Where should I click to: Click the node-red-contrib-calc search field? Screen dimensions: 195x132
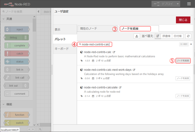96,44
